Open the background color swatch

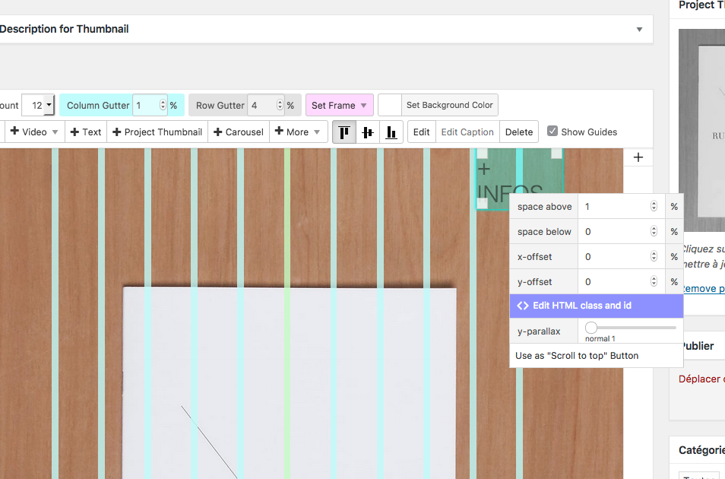[x=389, y=105]
